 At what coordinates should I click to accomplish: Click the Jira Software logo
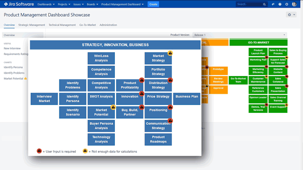click(19, 4)
